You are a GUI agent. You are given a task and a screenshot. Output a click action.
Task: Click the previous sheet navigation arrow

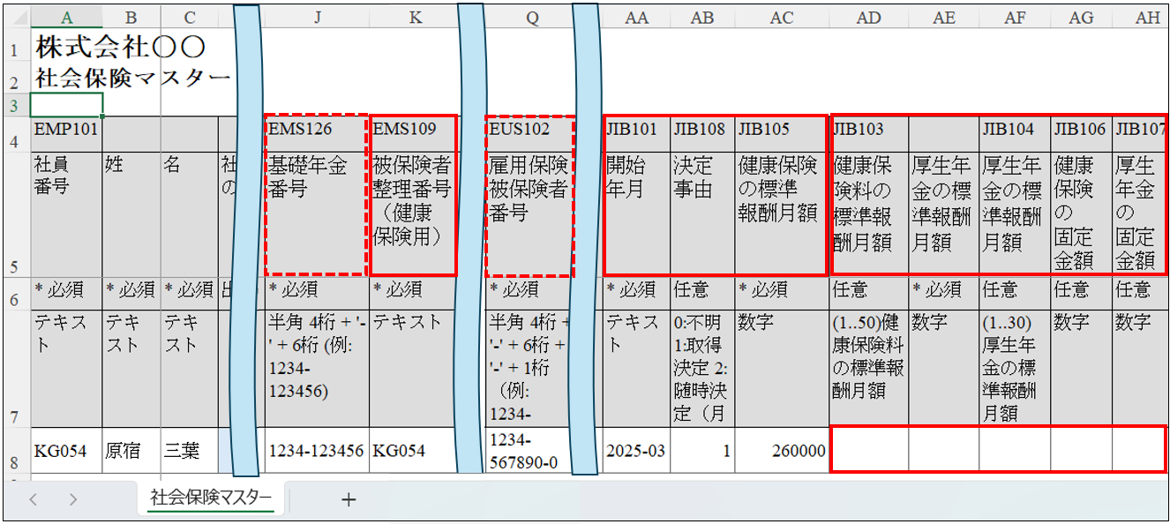[33, 499]
